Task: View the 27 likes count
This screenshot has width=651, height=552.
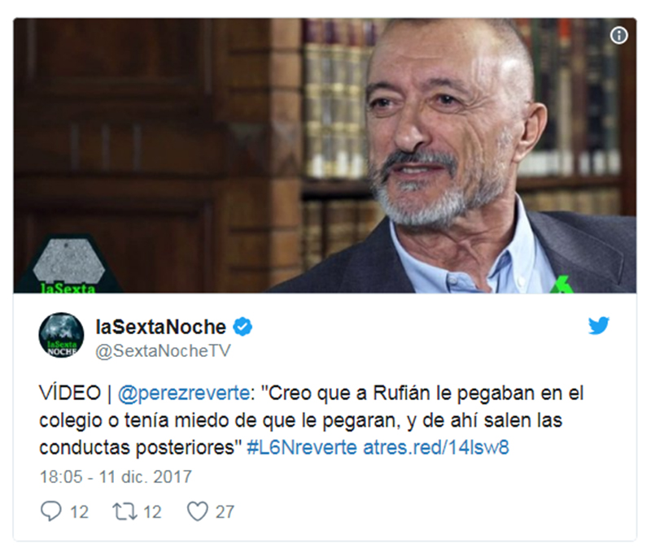Action: pos(225,512)
